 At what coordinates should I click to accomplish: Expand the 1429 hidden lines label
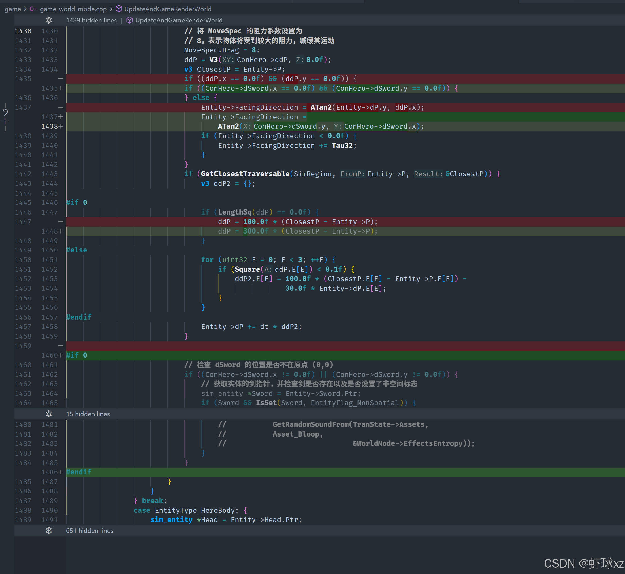tap(91, 20)
